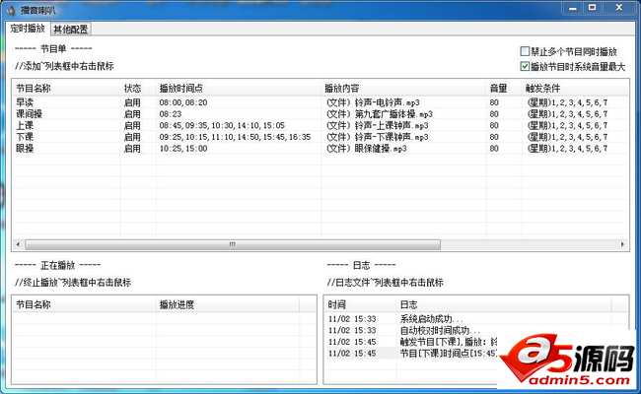Click 上课 row times starting 08:45
641x394 pixels.
click(x=222, y=125)
